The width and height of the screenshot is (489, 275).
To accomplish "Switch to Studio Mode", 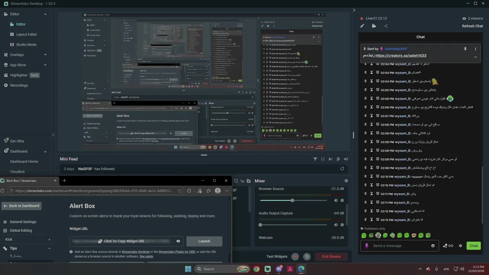I will [26, 45].
